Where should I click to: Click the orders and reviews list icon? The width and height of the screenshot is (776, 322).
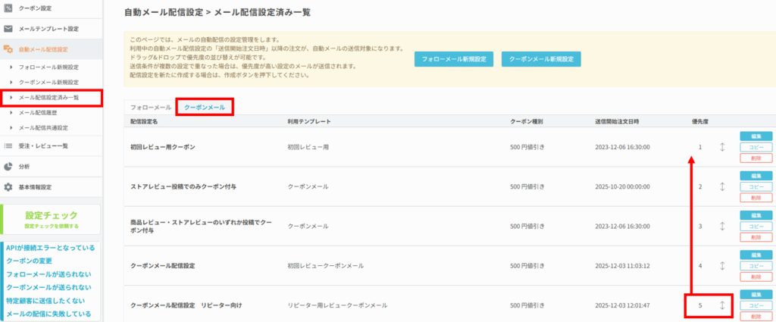[8, 145]
